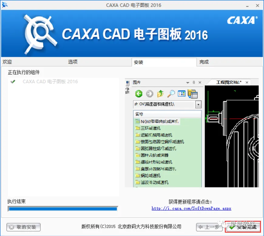Select the 直廓环面蜗杆减速机 folder
The width and height of the screenshot is (264, 236).
coord(156,169)
